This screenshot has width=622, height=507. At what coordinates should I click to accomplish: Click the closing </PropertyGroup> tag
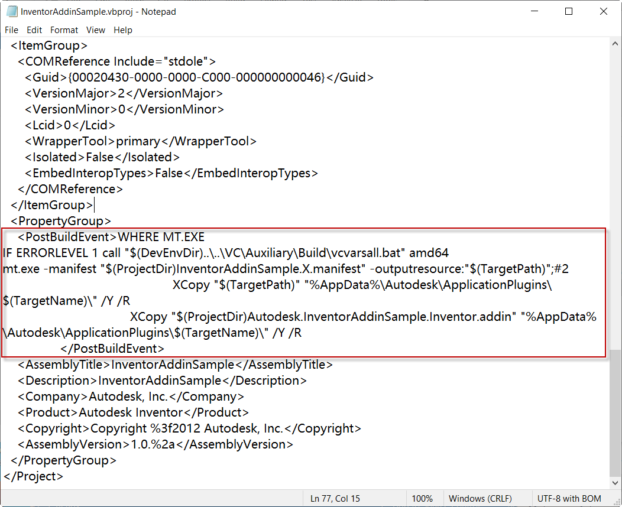[63, 460]
